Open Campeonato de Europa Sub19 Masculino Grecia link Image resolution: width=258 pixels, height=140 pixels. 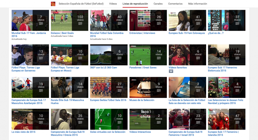coord(68,133)
